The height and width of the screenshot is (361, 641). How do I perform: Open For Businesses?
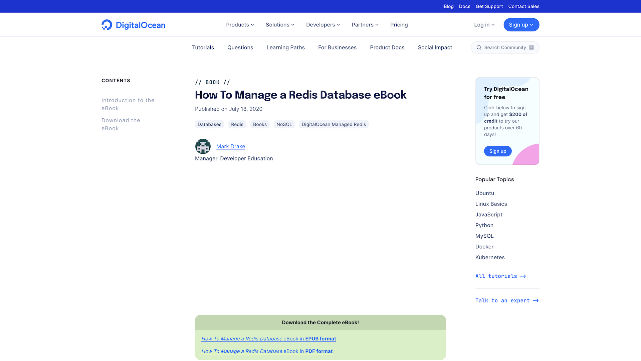pyautogui.click(x=337, y=47)
